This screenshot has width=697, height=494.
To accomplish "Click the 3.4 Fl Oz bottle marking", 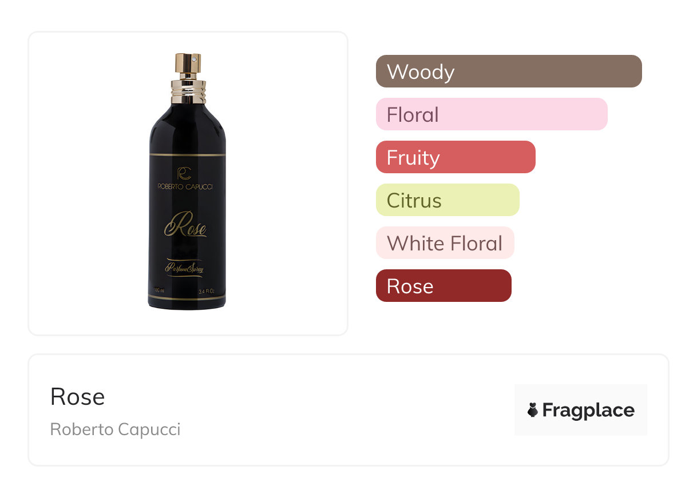I will [x=206, y=292].
